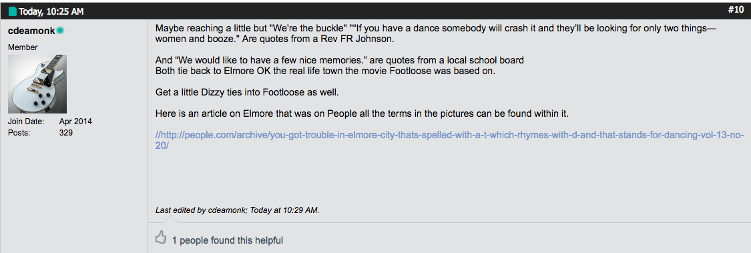This screenshot has height=253, width=751.
Task: Click the thumbs-up helpful icon
Action: pyautogui.click(x=161, y=237)
